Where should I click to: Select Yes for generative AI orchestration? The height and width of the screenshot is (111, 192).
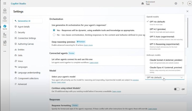pyautogui.click(x=54, y=30)
